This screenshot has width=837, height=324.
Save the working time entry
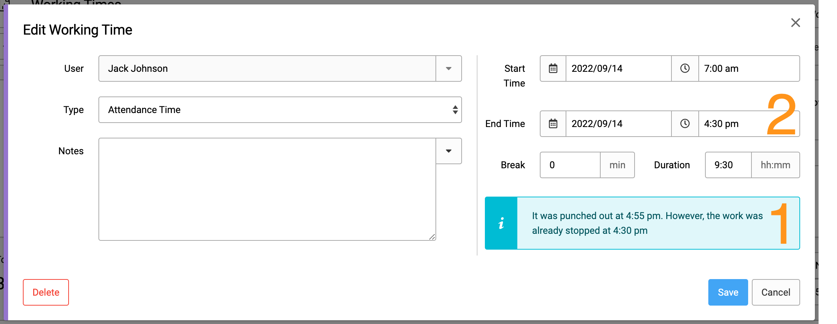tap(728, 292)
